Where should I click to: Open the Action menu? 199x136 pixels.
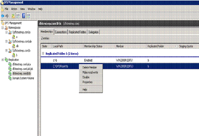tap(14, 9)
